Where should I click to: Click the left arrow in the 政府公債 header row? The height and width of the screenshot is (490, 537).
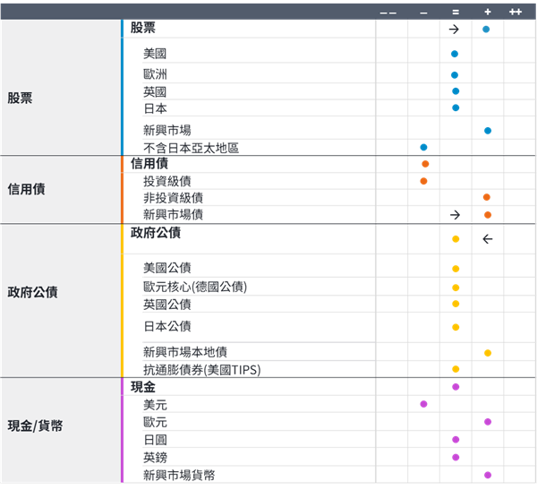click(488, 239)
